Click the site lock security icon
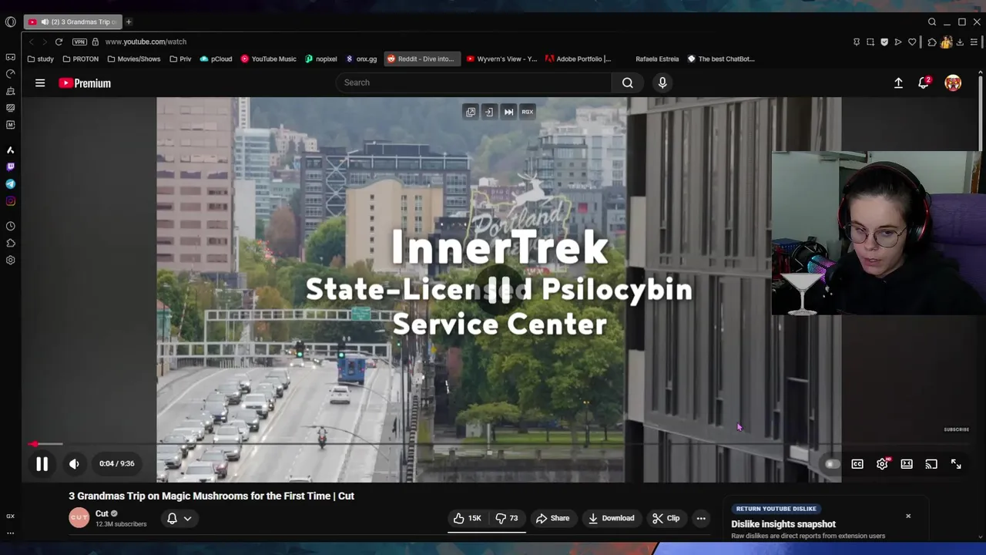Image resolution: width=986 pixels, height=555 pixels. (x=96, y=42)
